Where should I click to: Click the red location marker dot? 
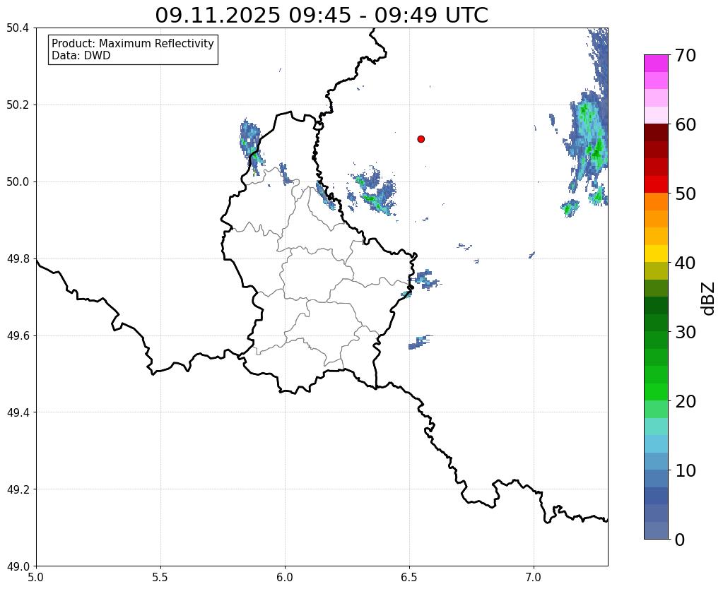click(x=421, y=138)
